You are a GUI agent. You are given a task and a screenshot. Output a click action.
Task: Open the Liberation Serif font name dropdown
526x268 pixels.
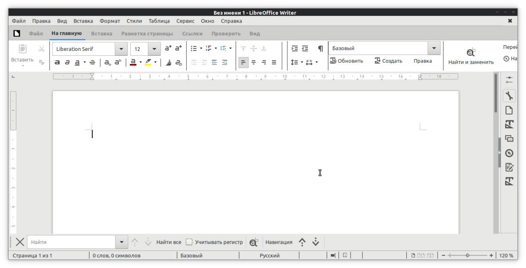click(x=121, y=49)
